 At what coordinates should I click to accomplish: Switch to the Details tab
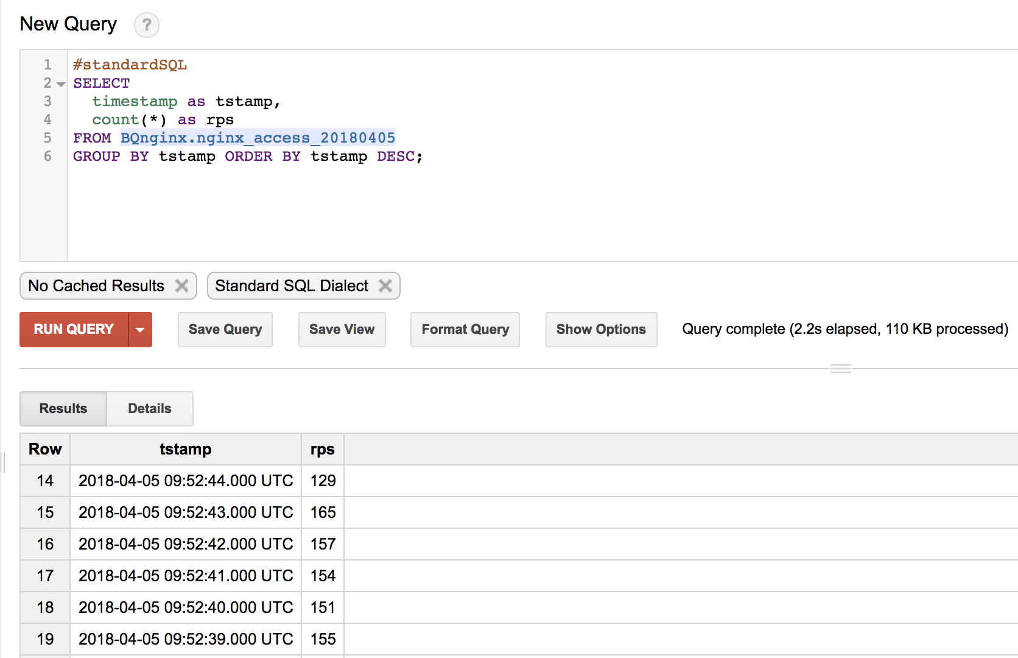tap(149, 409)
